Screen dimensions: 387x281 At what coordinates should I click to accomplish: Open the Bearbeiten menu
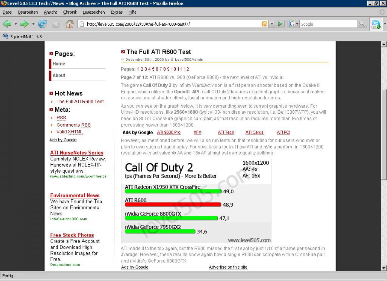(x=28, y=12)
